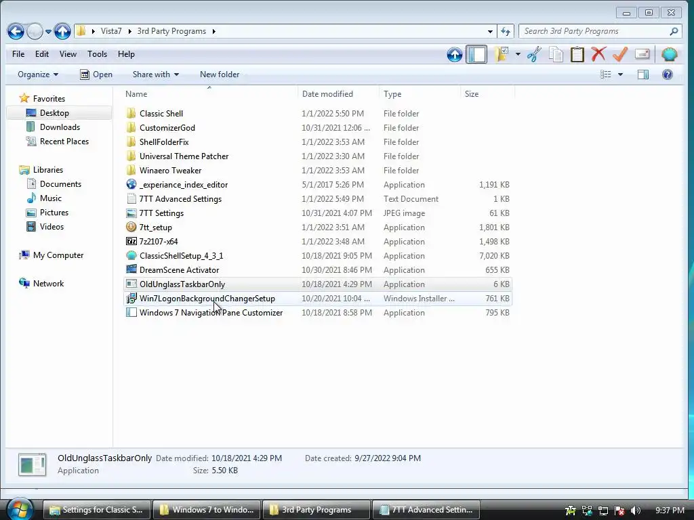This screenshot has height=520, width=694.
Task: Click the 7TT tray icon
Action: pyautogui.click(x=570, y=511)
